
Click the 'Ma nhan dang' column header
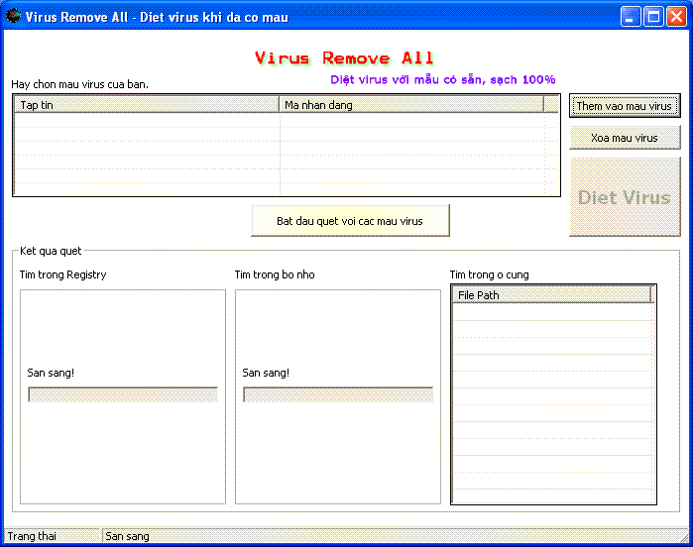tap(411, 105)
